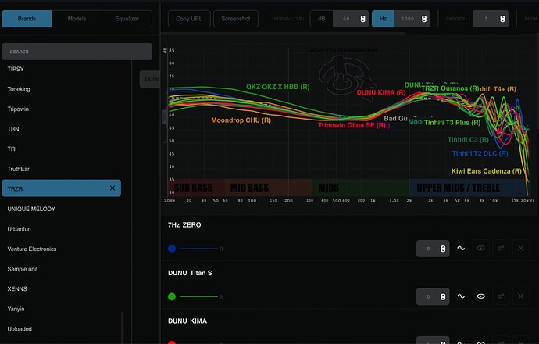Adjust DUNU Titan S offset stepper arrows

pyautogui.click(x=443, y=296)
